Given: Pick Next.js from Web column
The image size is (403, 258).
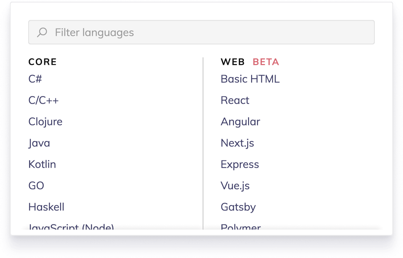Looking at the screenshot, I should click(237, 143).
